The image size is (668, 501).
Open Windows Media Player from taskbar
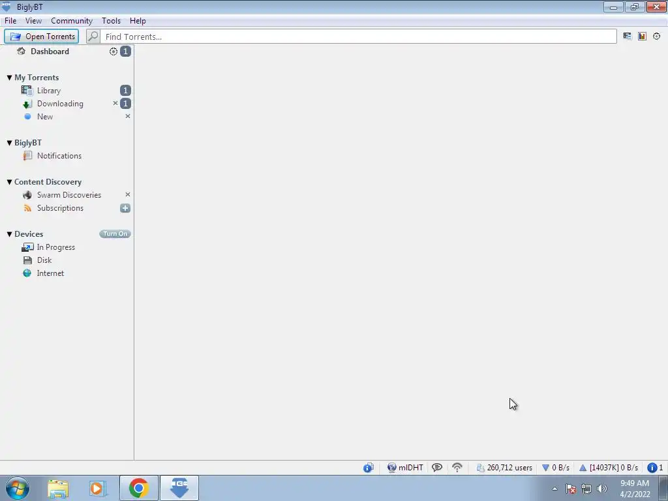pyautogui.click(x=97, y=488)
